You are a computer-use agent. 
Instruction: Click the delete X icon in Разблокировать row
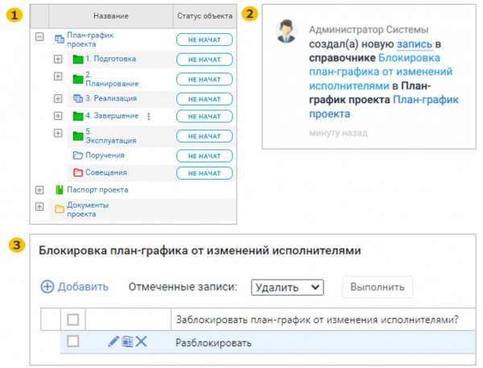141,342
